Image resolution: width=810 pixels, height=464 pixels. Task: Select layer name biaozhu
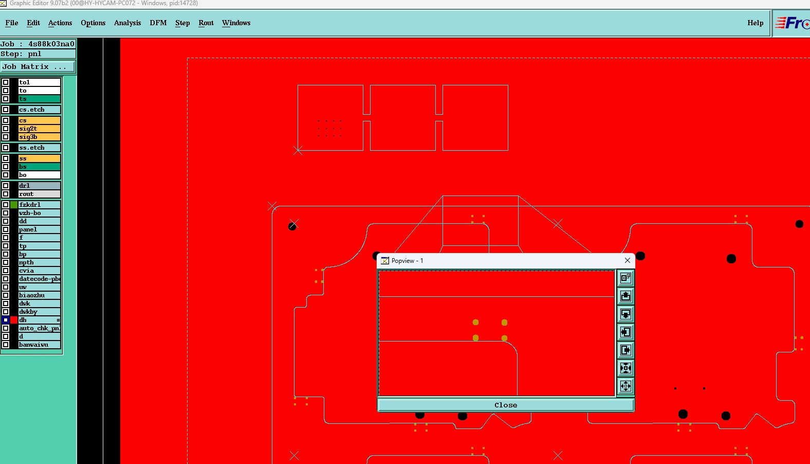[40, 295]
